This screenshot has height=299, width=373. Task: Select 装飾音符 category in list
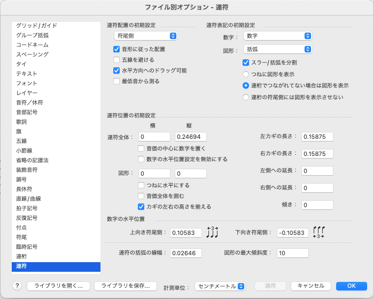[56, 170]
